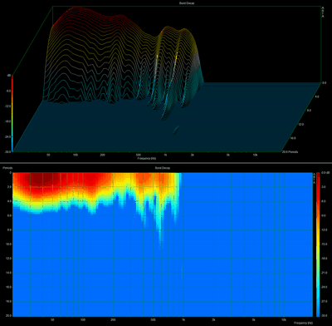Click the dB color scale bar beside the waterfall plot

12,114
